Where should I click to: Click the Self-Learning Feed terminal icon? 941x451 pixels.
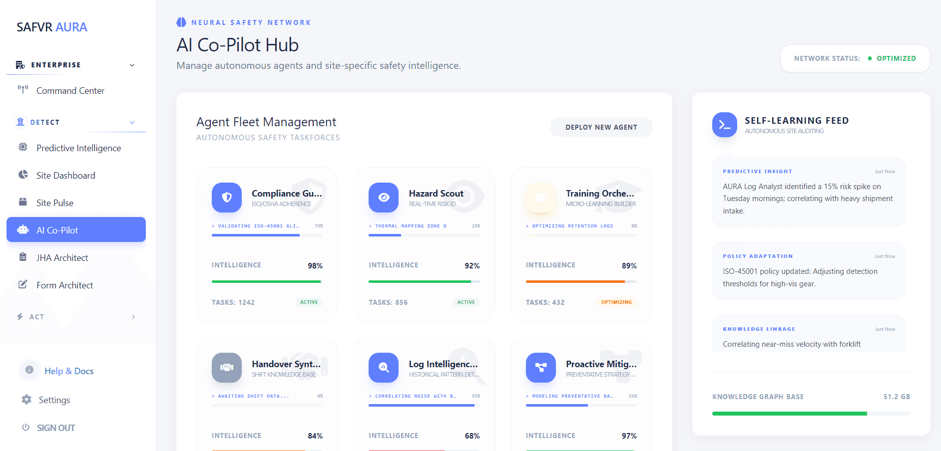(725, 125)
